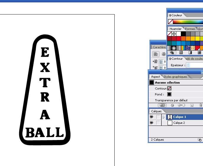Select the Fond black fill box
The height and width of the screenshot is (166, 203).
(x=169, y=94)
